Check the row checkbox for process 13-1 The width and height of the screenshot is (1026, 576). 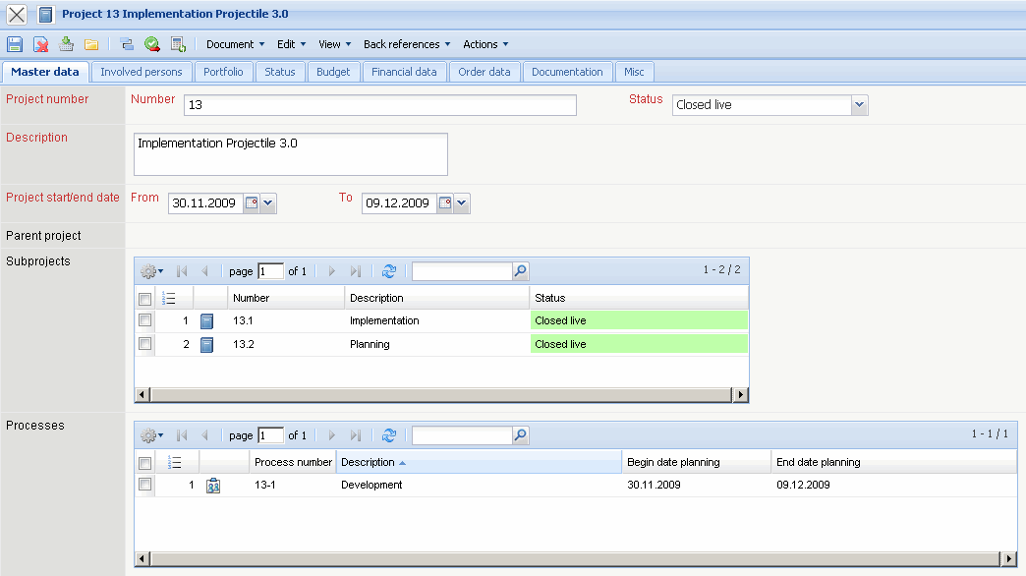(x=144, y=484)
